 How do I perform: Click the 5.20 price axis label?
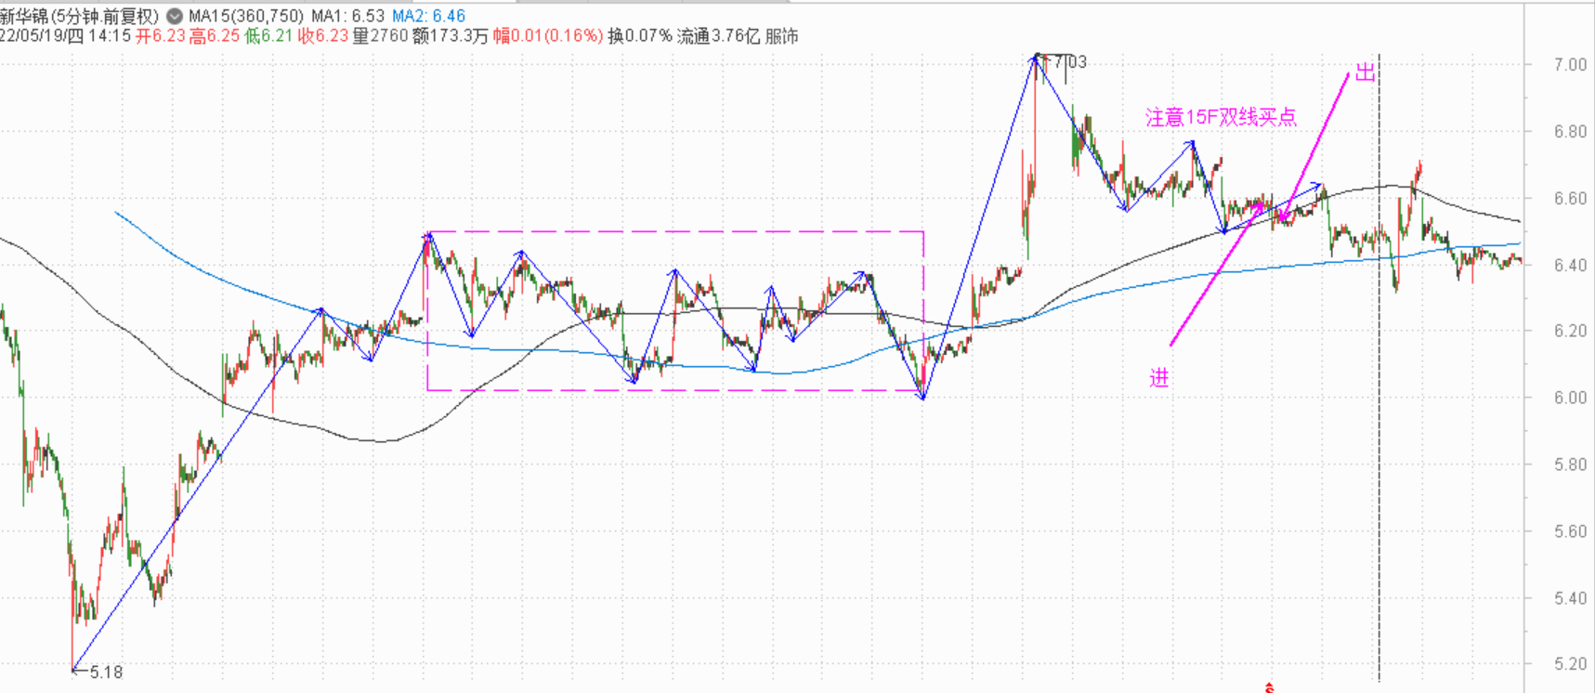1570,664
